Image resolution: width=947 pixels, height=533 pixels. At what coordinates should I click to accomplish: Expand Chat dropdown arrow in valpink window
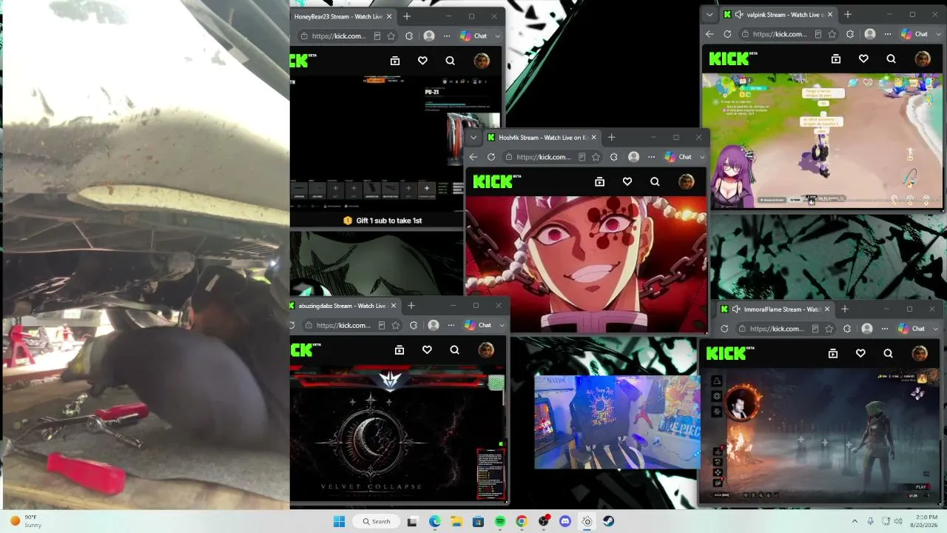[x=938, y=34]
